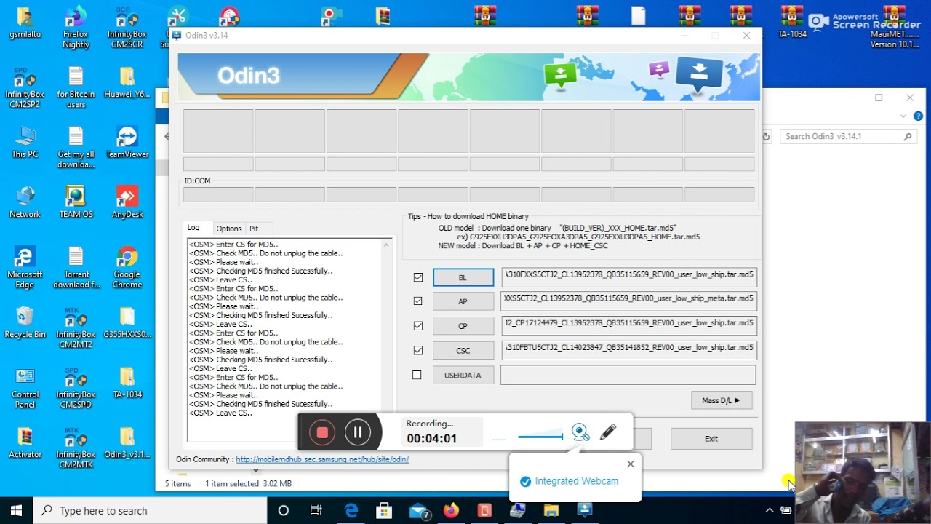
Task: Select the gsmlaltu desktop icon
Action: [25, 24]
